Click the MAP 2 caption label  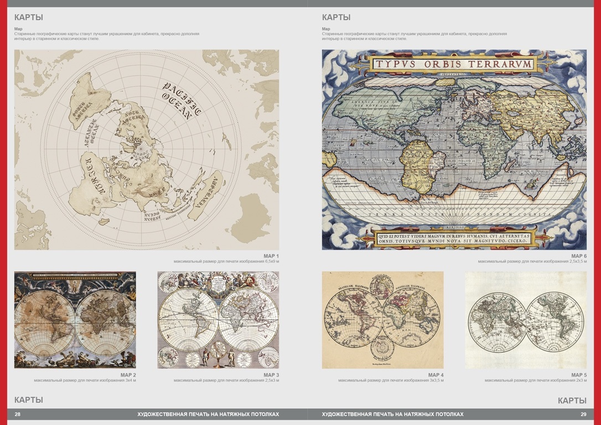point(128,375)
